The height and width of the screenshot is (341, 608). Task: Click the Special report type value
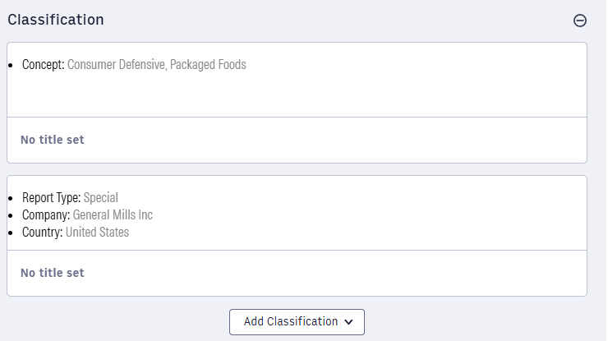pos(101,197)
